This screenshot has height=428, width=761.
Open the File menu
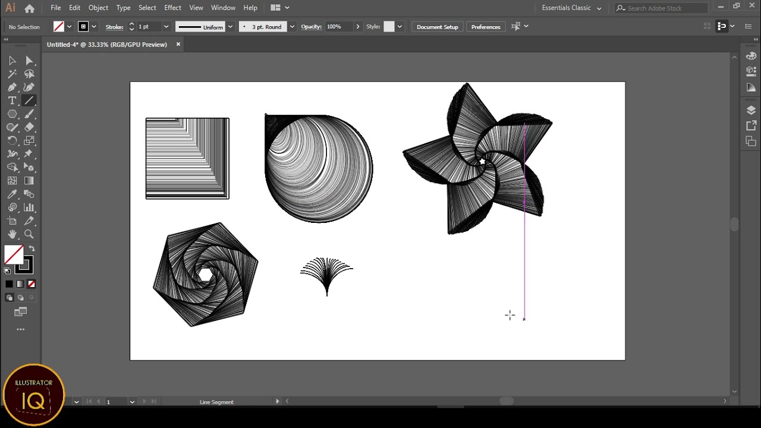[55, 8]
